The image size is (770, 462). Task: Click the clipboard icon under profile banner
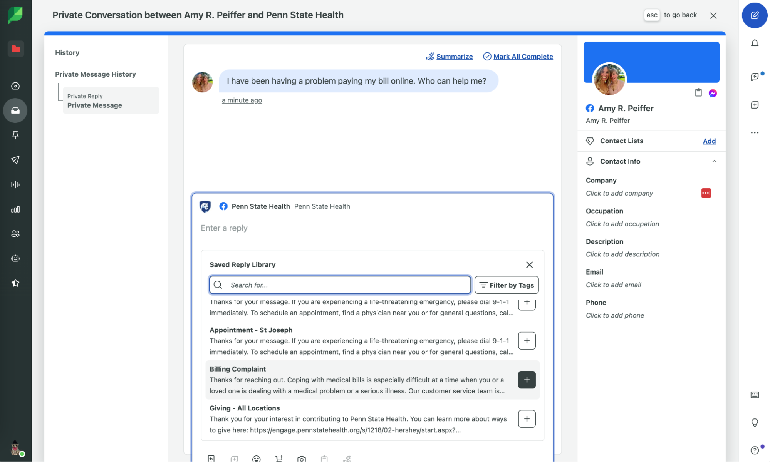698,92
